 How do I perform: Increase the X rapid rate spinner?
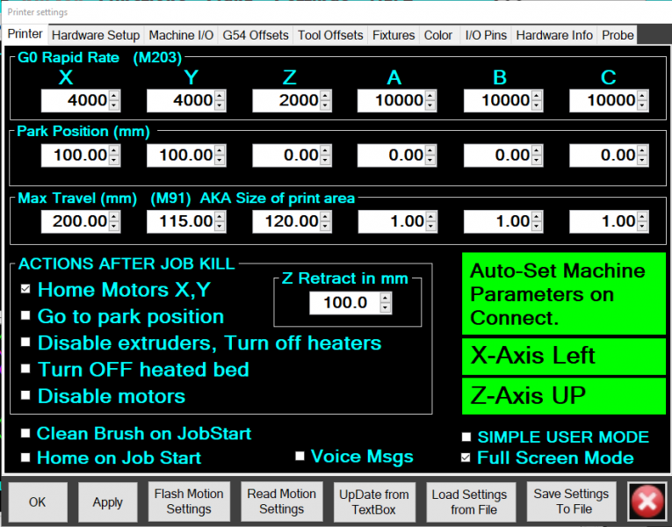114,96
